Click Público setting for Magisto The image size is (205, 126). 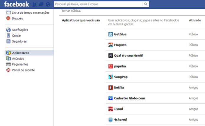tap(193, 45)
